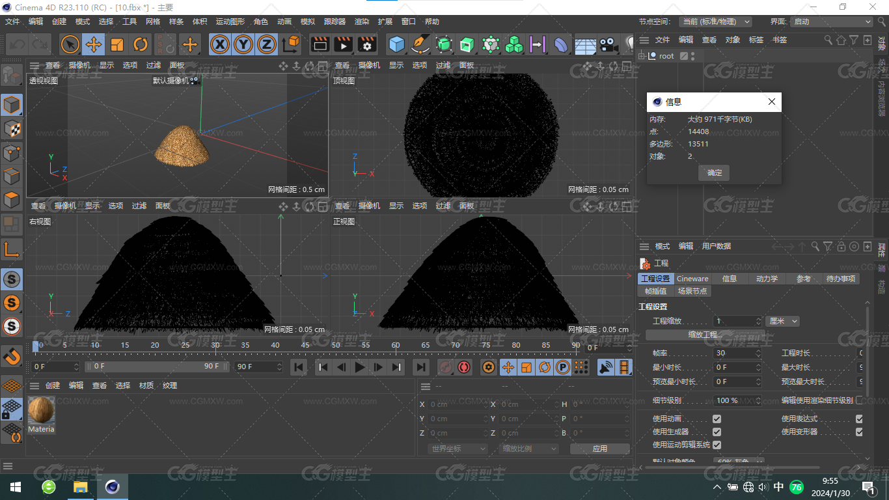The image size is (889, 500).
Task: Click frame 45 on the timeline ruler
Action: [x=305, y=345]
